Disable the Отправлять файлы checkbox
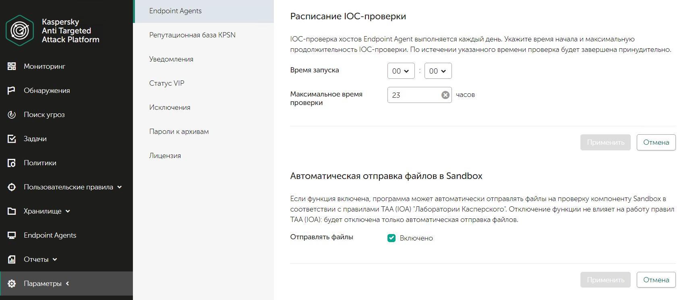 pos(391,238)
